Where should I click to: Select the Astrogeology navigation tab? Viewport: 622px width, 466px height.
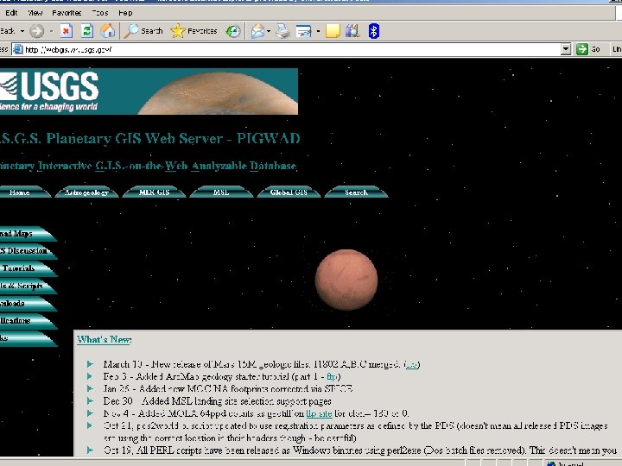(87, 192)
